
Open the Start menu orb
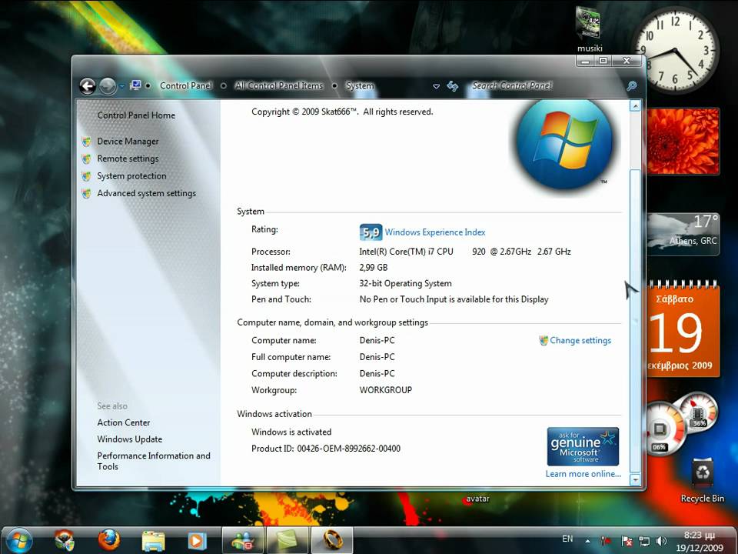tap(18, 541)
